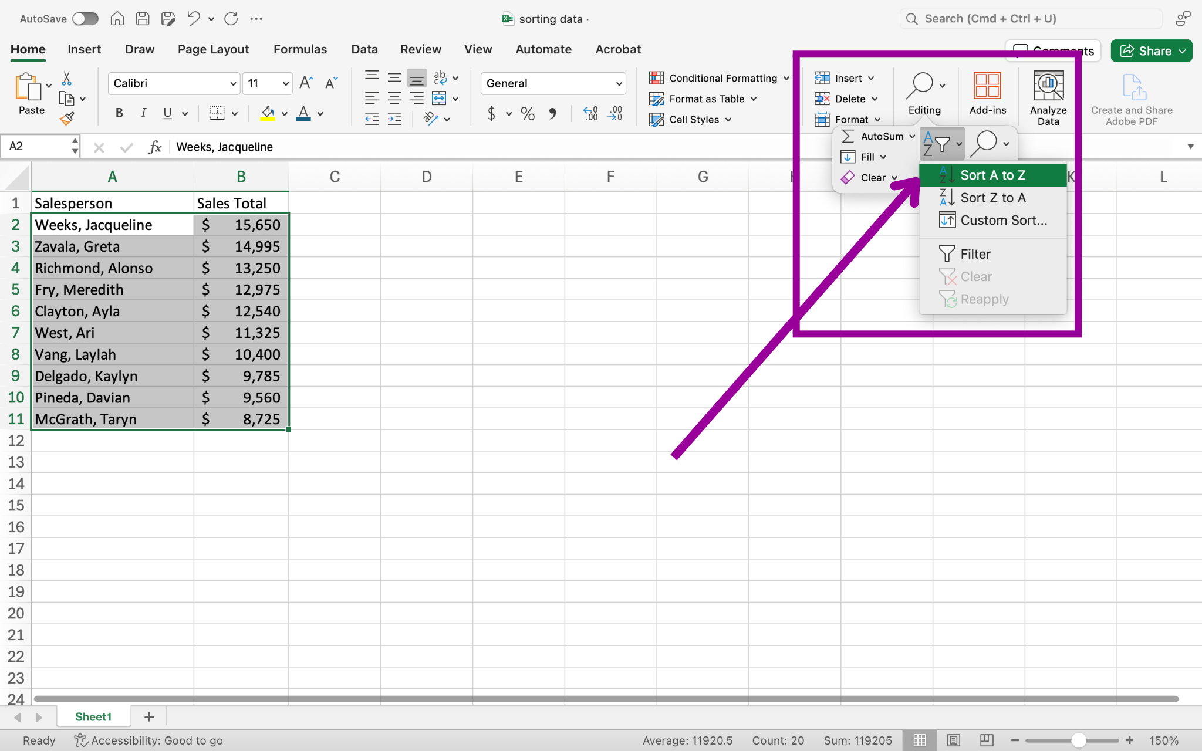Click the Undo arrow icon
Screen dimensions: 1202x751
pyautogui.click(x=194, y=19)
